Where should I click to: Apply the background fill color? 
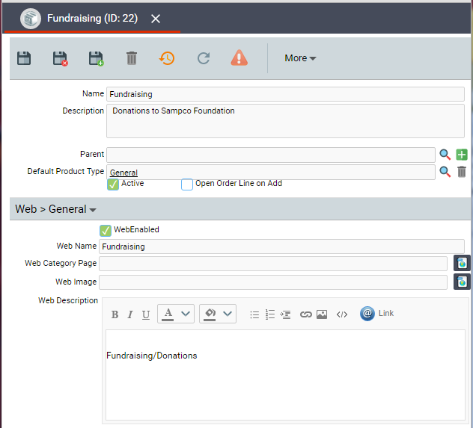point(210,314)
